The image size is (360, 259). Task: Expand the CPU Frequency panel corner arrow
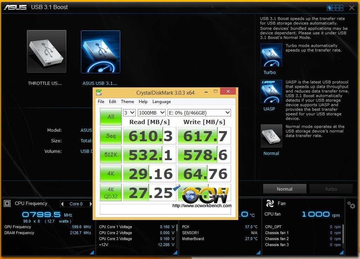pyautogui.click(x=92, y=252)
